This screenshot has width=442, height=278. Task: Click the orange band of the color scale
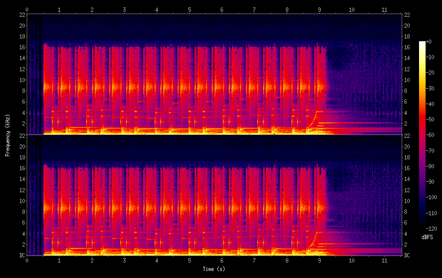coord(422,101)
